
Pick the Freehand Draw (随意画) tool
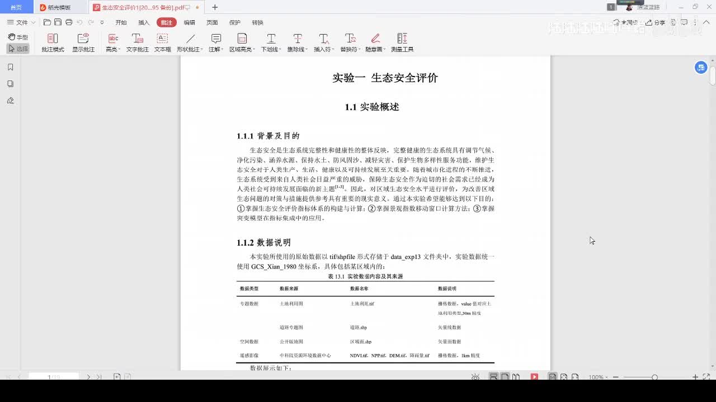point(374,42)
